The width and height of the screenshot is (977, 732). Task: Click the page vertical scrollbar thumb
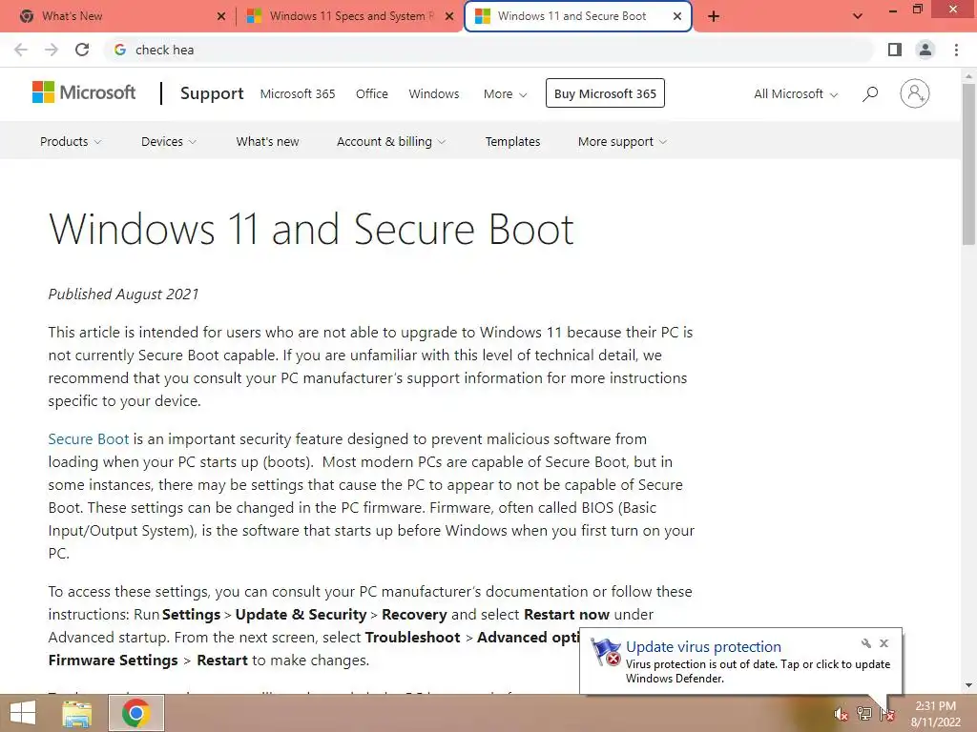pyautogui.click(x=968, y=164)
